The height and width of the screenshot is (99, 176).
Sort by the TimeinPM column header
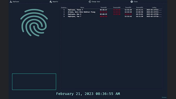click(128, 7)
